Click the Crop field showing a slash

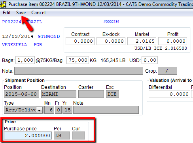[x=167, y=71]
